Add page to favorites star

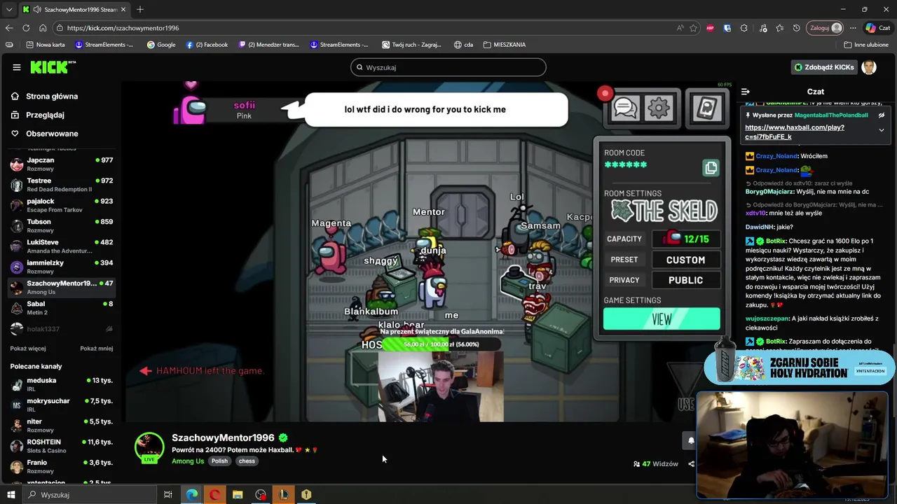pyautogui.click(x=693, y=28)
